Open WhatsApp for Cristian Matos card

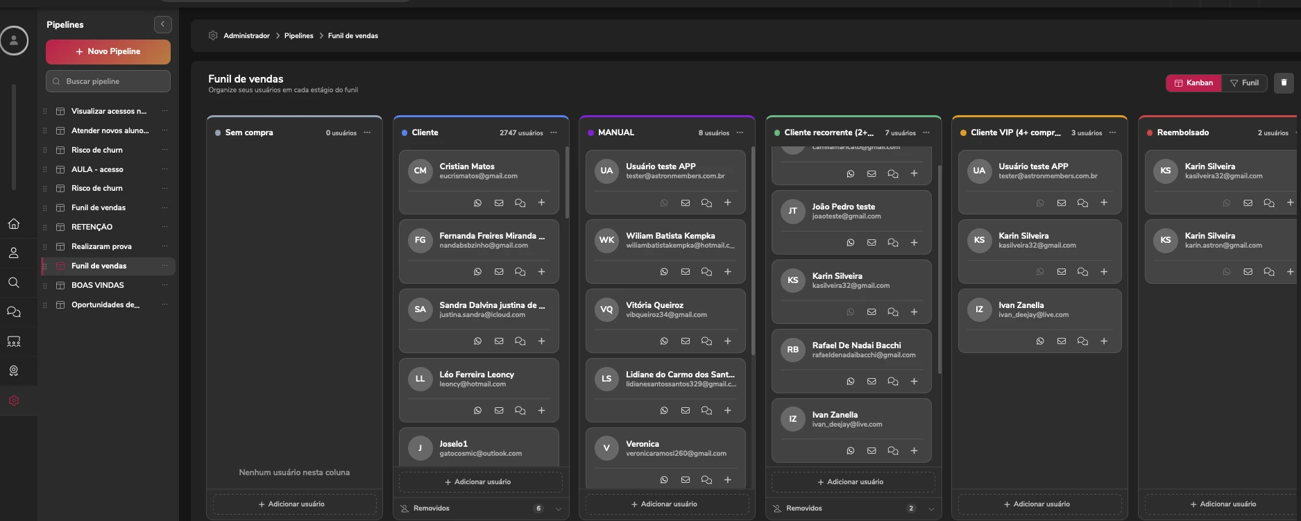point(477,203)
